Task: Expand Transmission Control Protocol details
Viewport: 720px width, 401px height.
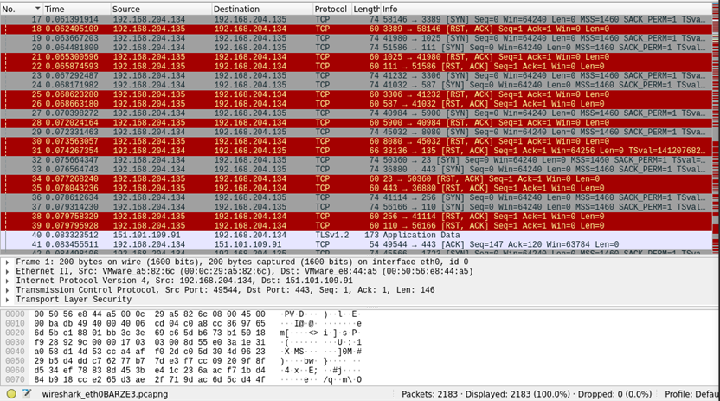Action: [x=7, y=290]
